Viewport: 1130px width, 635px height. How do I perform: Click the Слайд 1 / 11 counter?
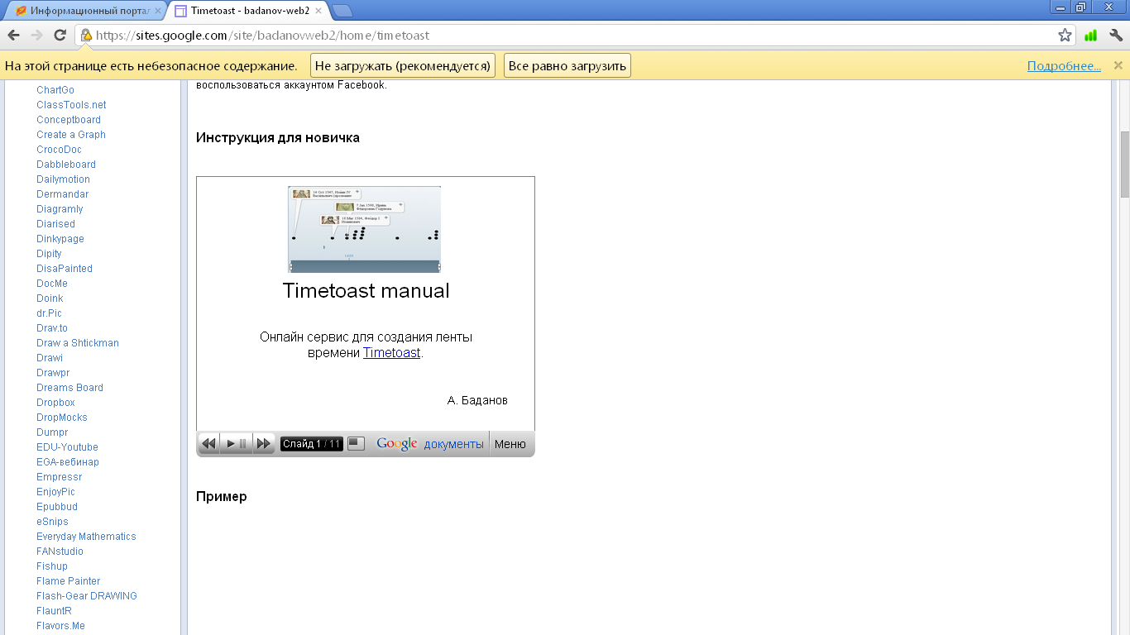[x=311, y=444]
